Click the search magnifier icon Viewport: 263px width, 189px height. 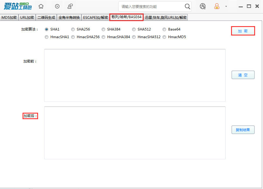tap(187, 6)
